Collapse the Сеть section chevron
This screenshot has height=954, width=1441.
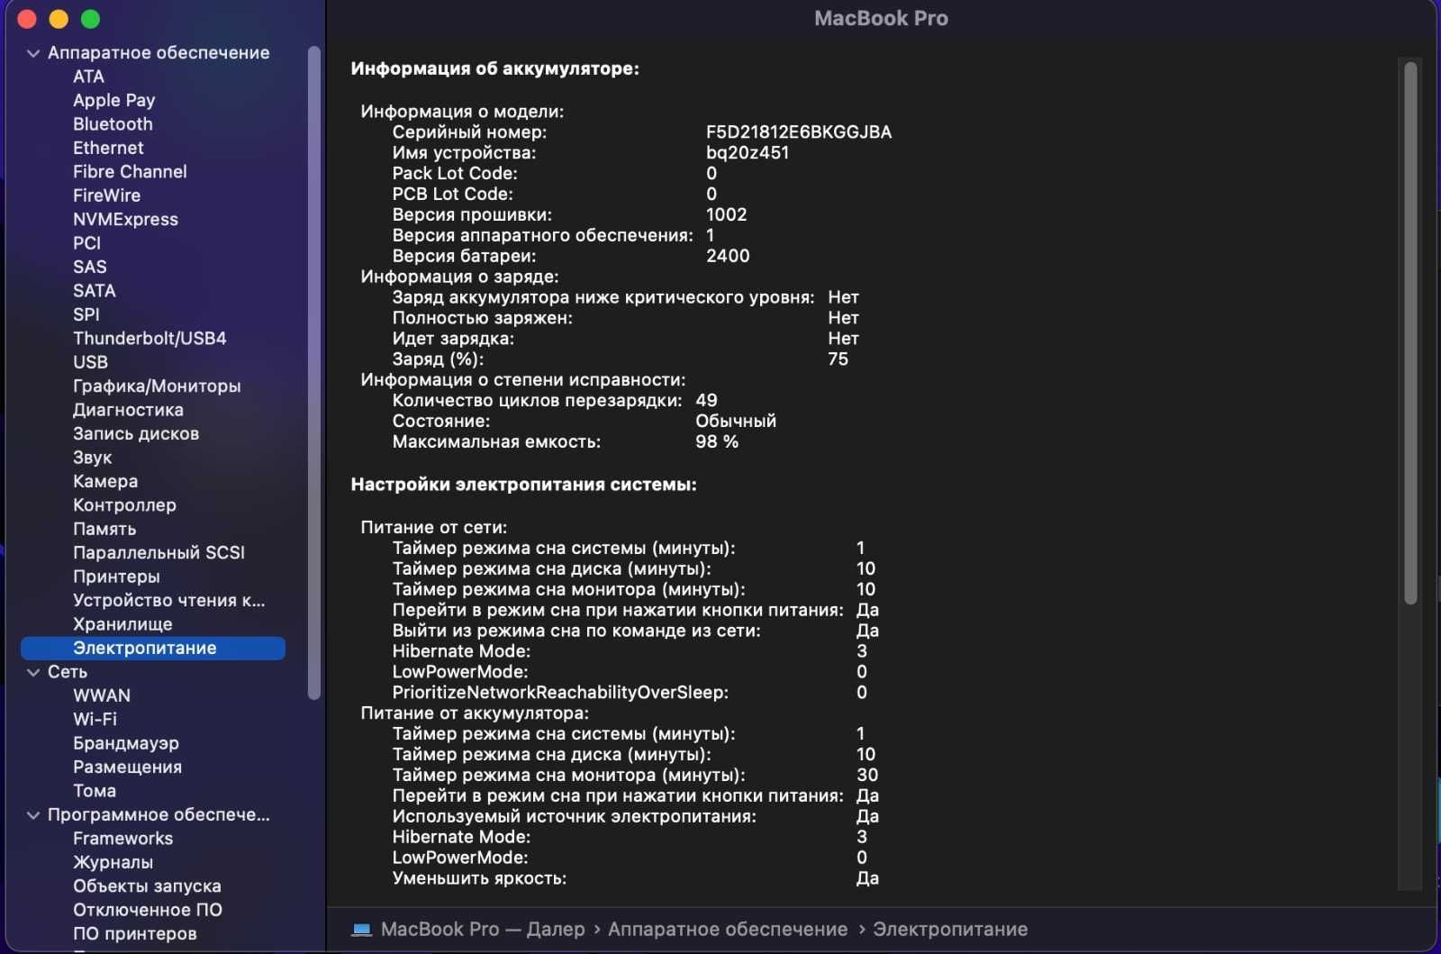click(33, 672)
